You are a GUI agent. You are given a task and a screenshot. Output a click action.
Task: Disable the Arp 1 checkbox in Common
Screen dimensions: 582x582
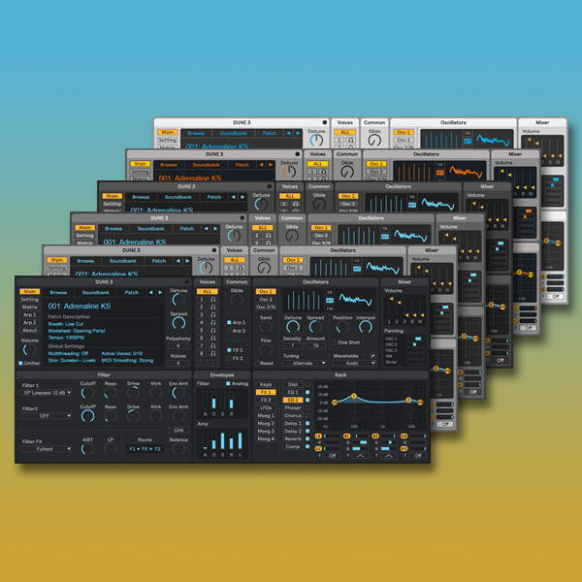pyautogui.click(x=229, y=323)
